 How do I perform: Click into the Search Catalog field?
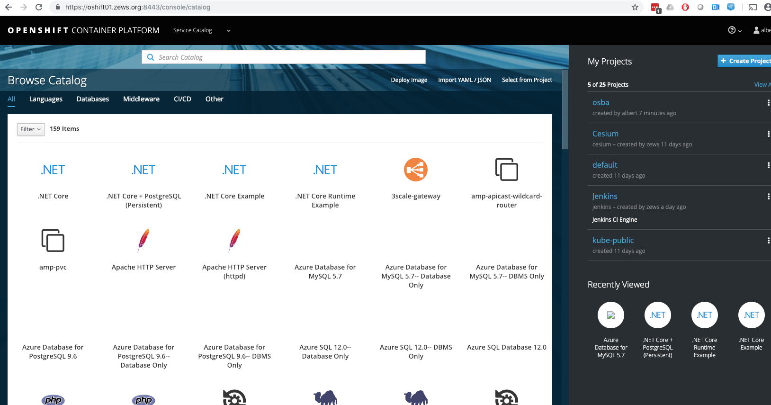[284, 57]
